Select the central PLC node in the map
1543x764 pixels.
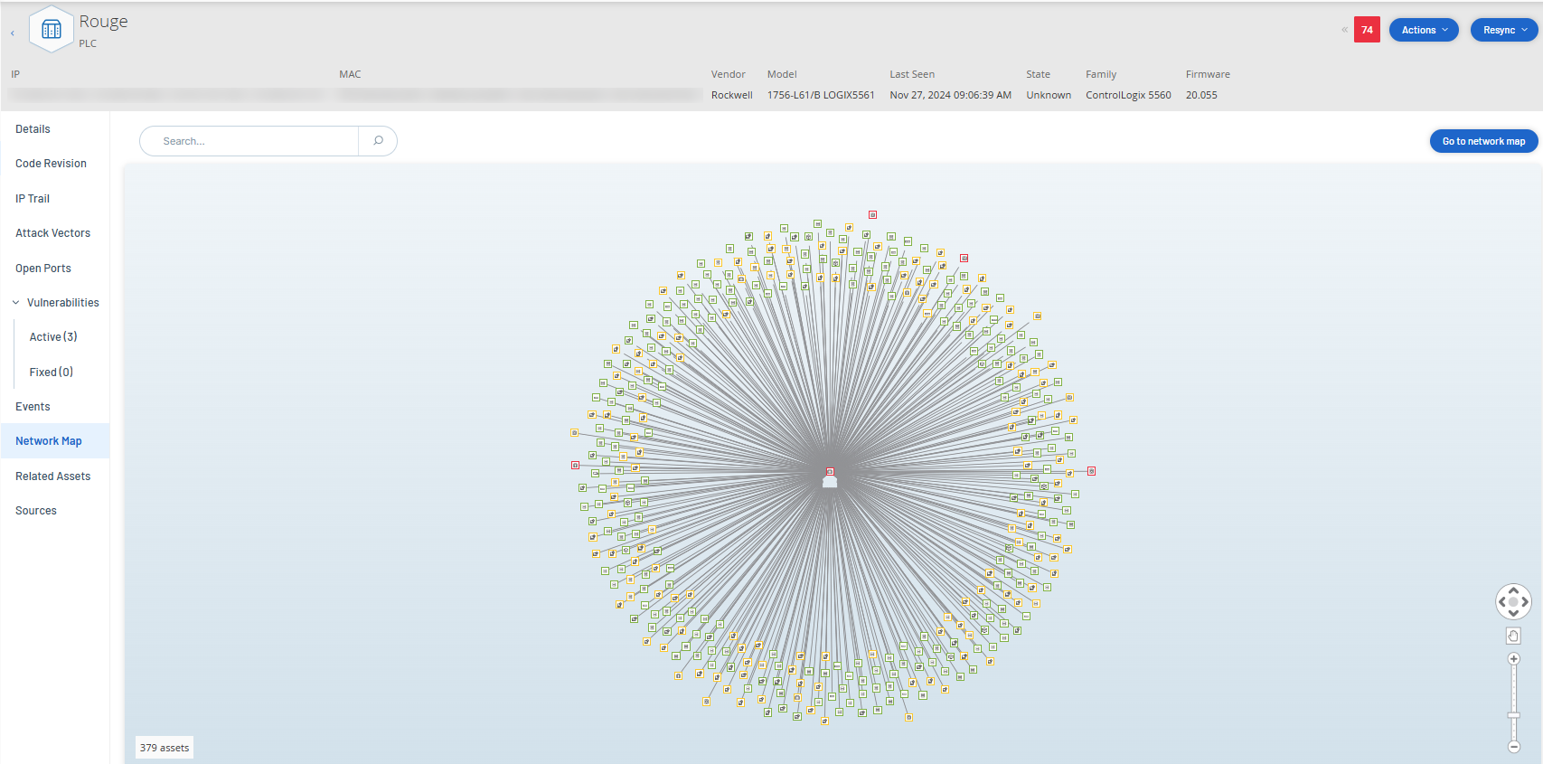click(x=830, y=482)
